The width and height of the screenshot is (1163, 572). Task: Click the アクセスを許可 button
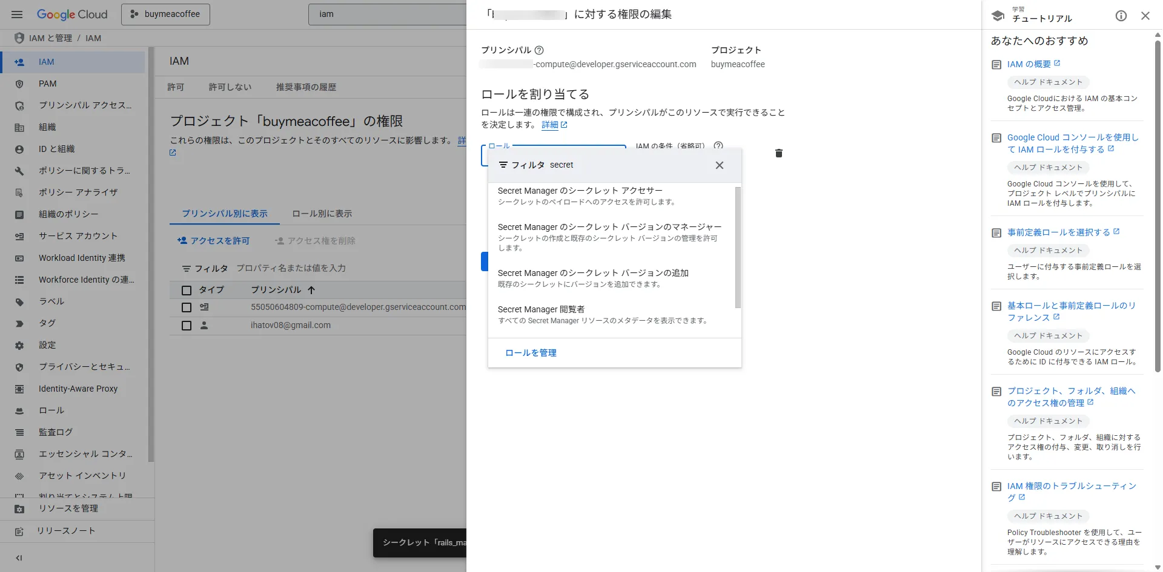click(x=213, y=241)
